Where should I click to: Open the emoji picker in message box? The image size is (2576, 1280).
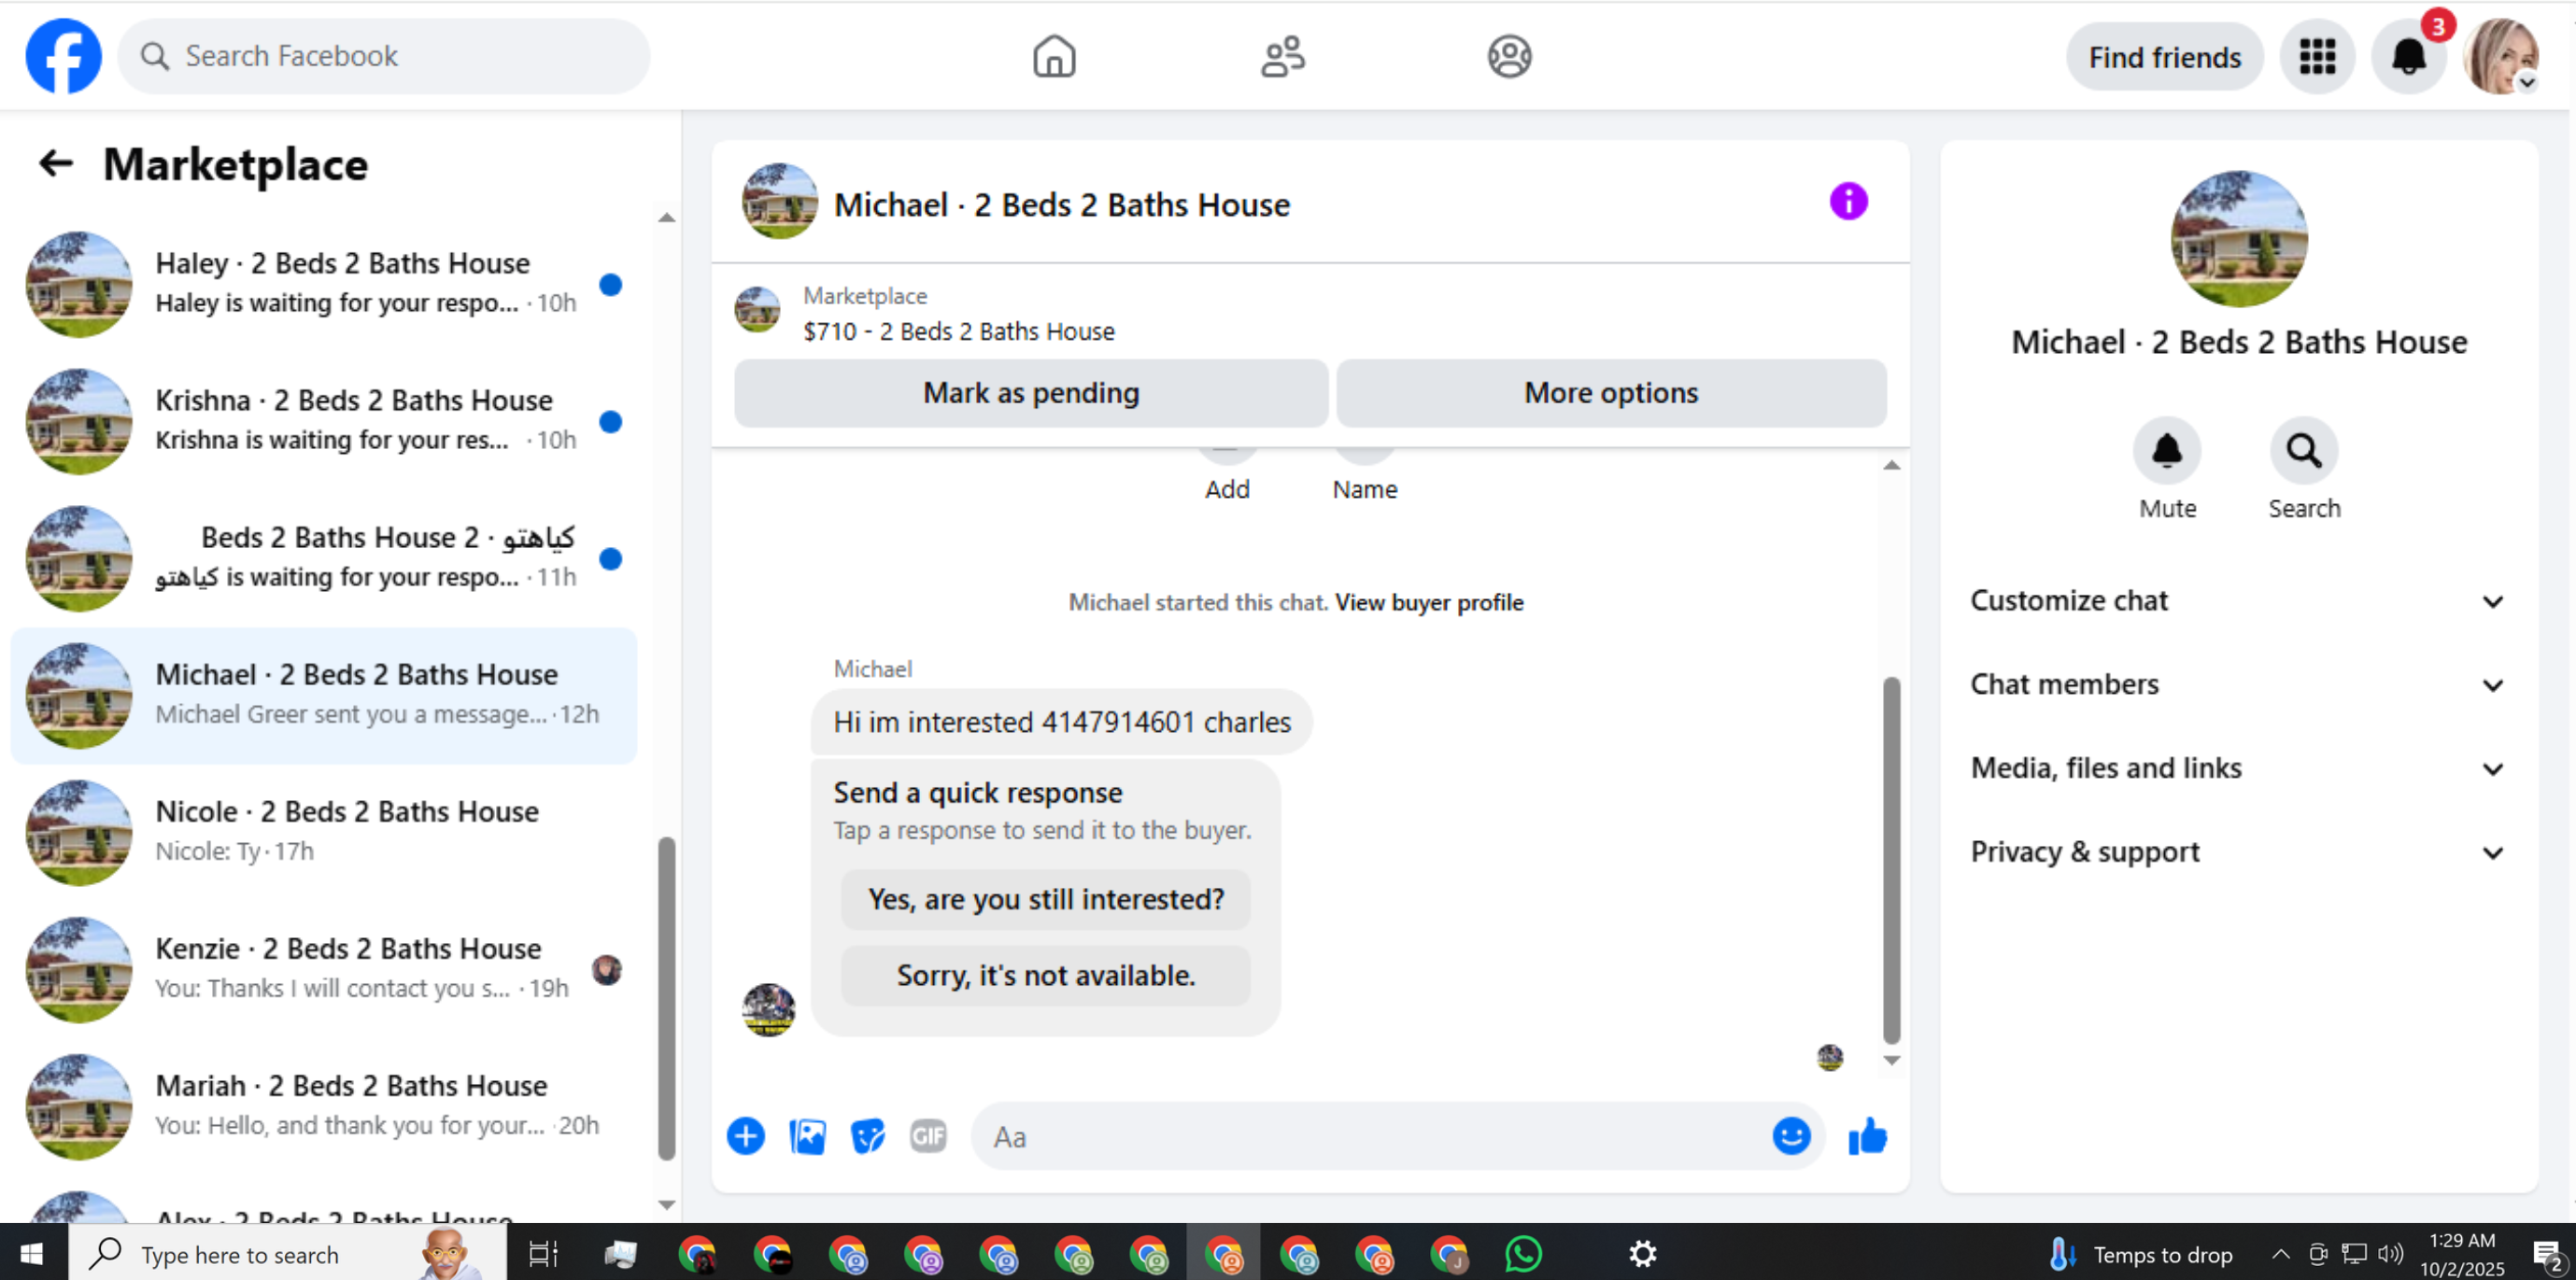coord(1790,1136)
